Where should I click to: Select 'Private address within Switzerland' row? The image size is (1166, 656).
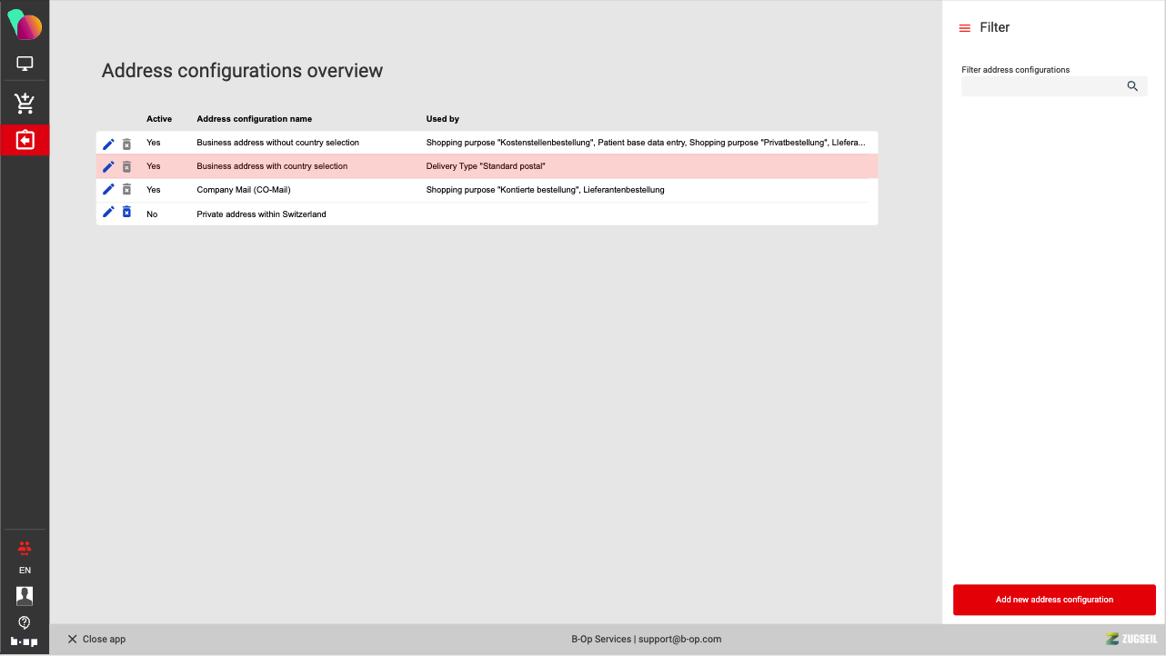(x=261, y=214)
